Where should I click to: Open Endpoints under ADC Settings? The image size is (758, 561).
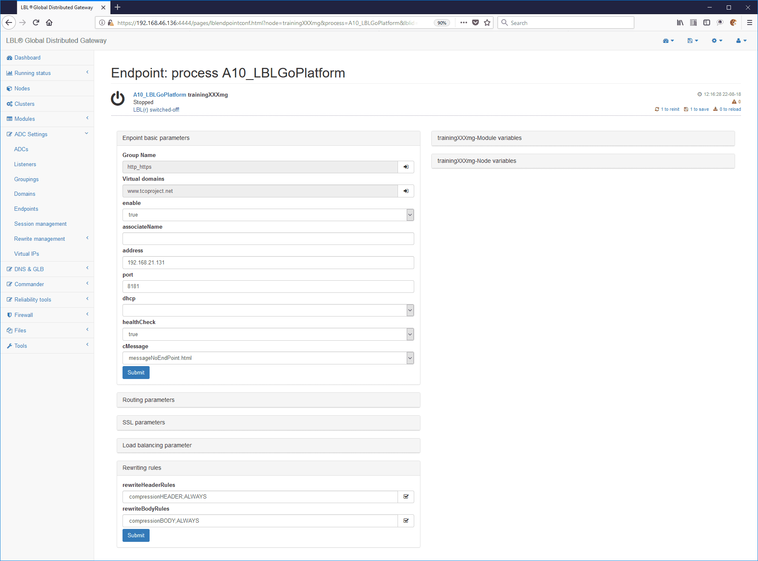coord(26,209)
